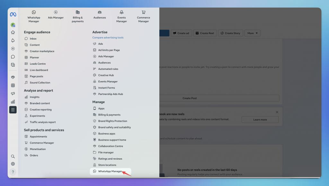This screenshot has height=186, width=329.
Task: Click the Create Post button
Action: (190, 98)
